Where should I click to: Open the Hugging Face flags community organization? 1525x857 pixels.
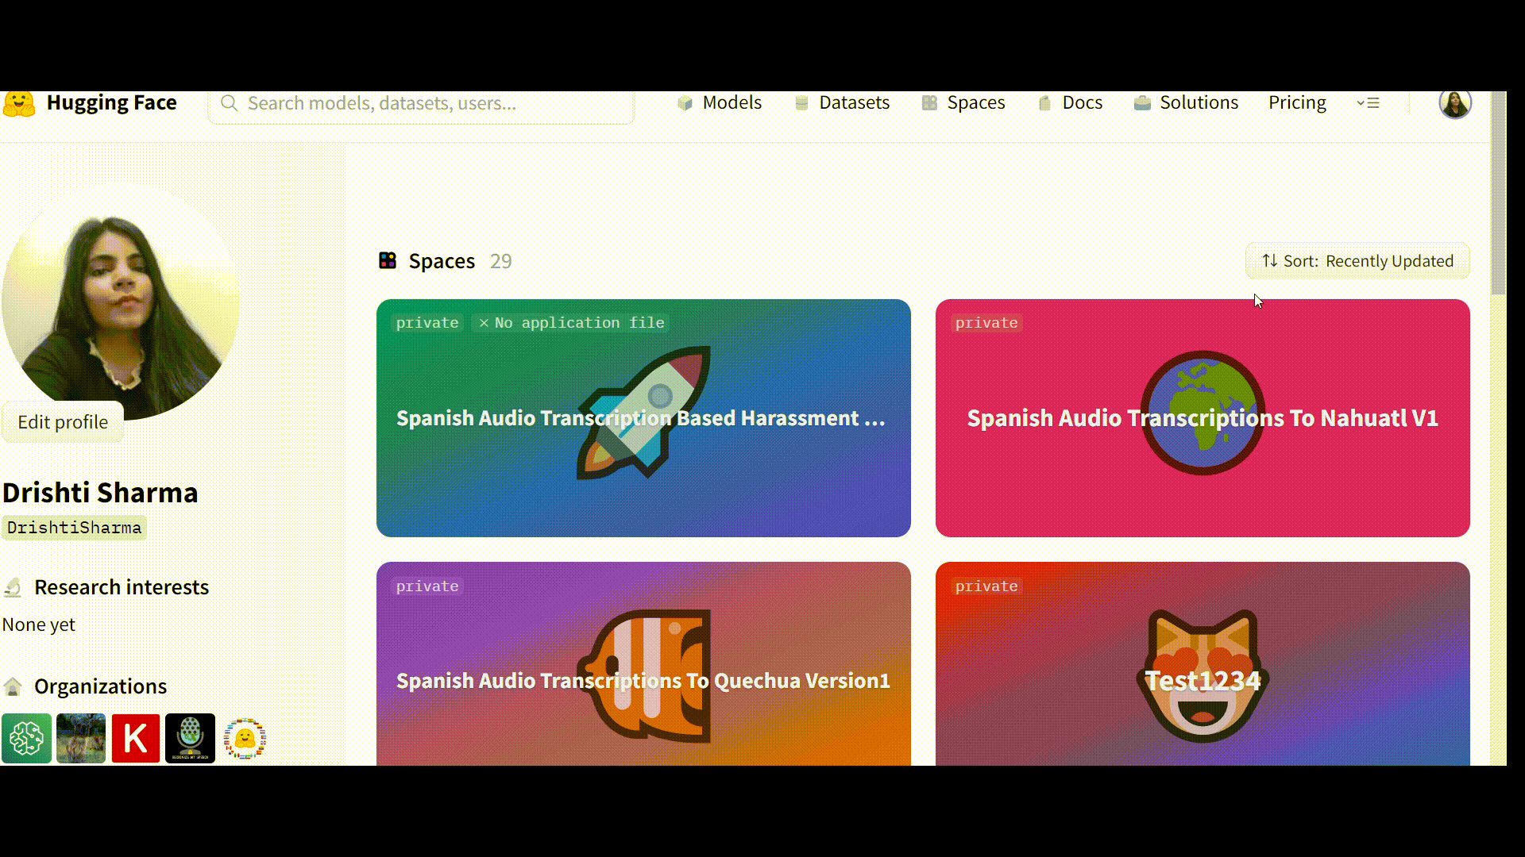pos(245,738)
